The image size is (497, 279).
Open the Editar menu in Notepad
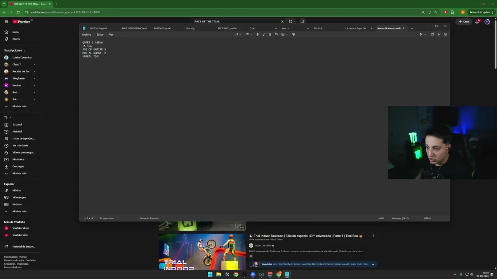pos(100,34)
